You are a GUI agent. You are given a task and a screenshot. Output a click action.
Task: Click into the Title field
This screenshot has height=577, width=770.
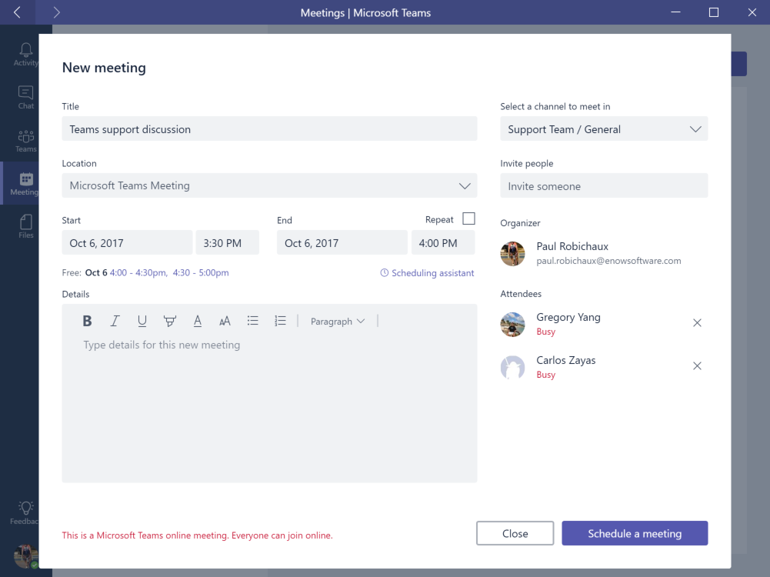point(269,128)
